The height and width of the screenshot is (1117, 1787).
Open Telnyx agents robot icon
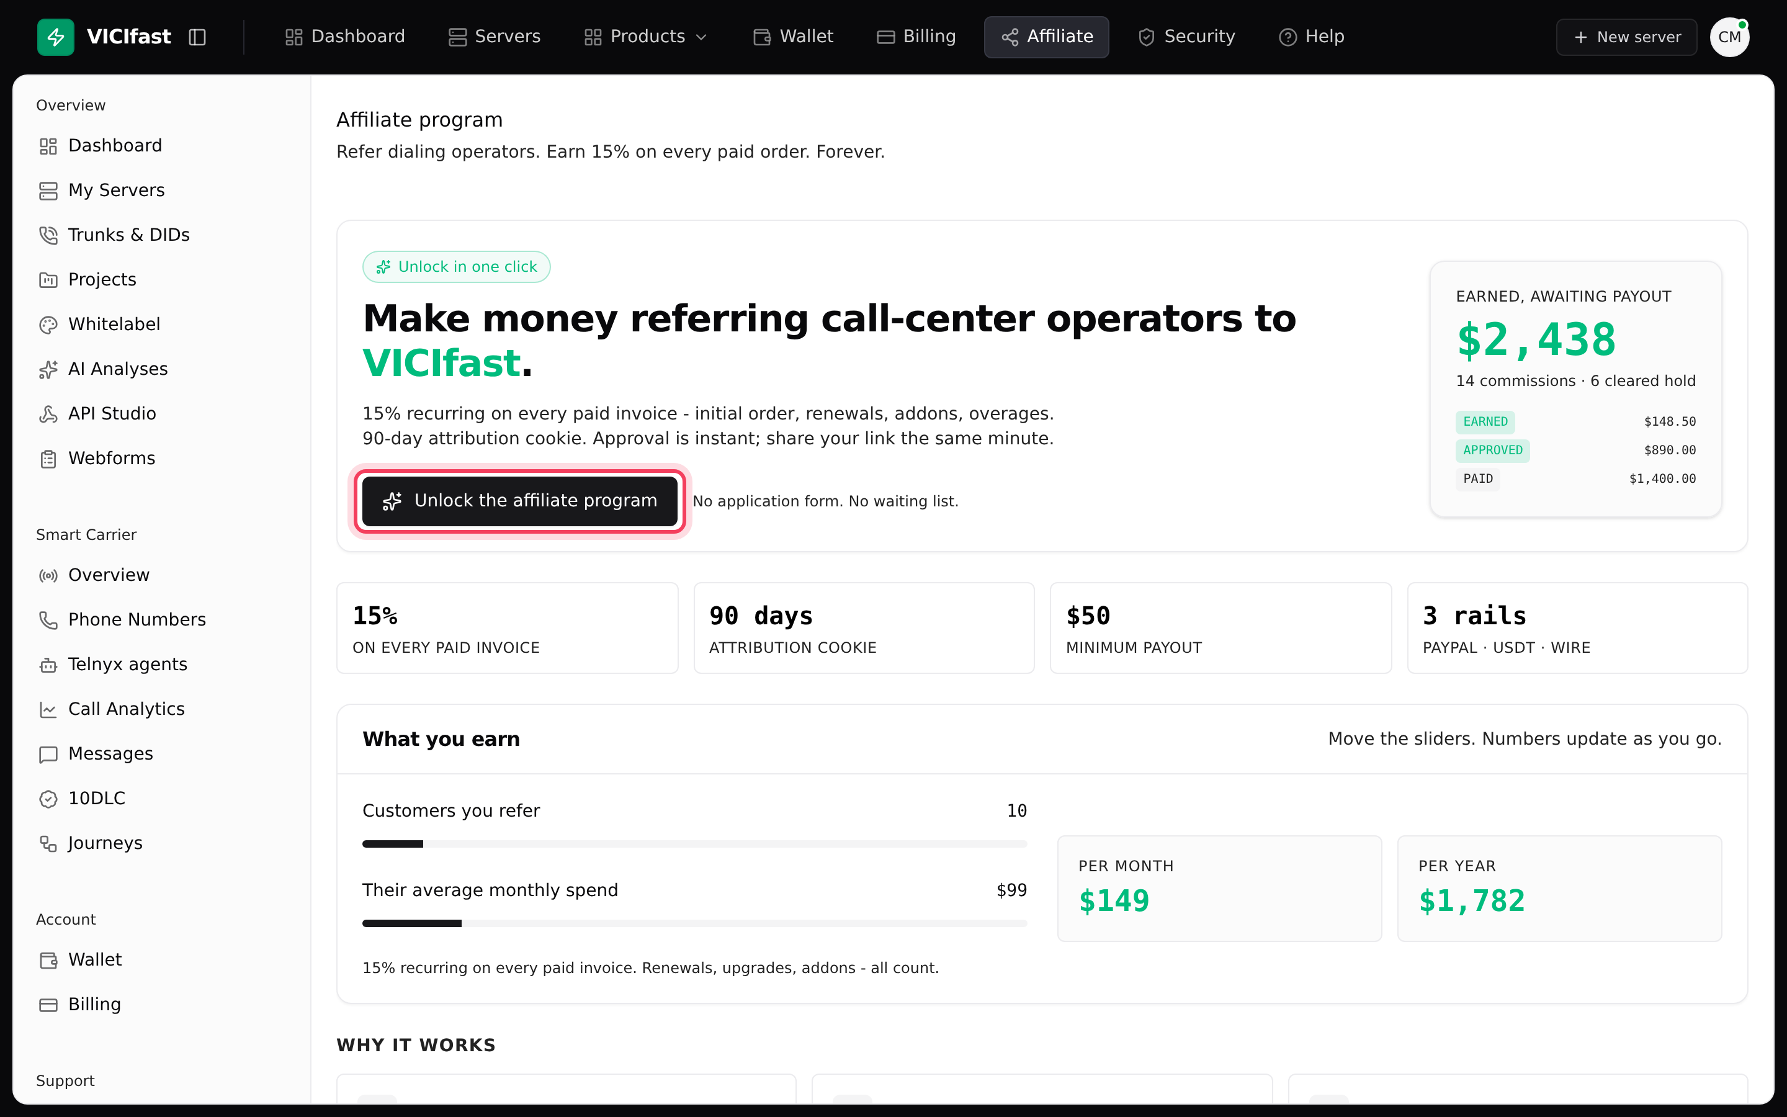click(x=48, y=665)
